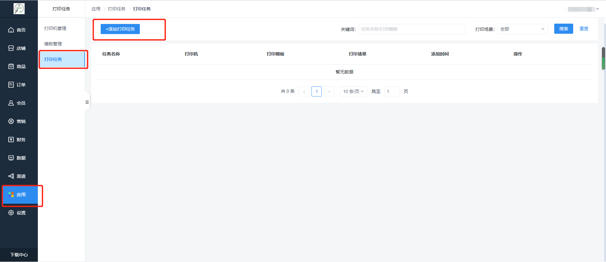606x262 pixels.
Task: Select the goods (商品) bag icon
Action: pyautogui.click(x=11, y=67)
